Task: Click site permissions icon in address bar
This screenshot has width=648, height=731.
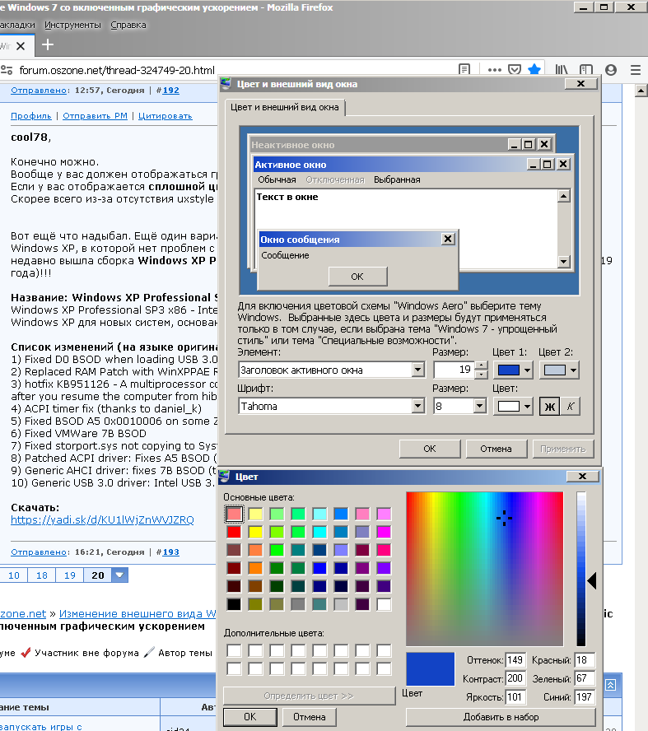Action: 7,70
